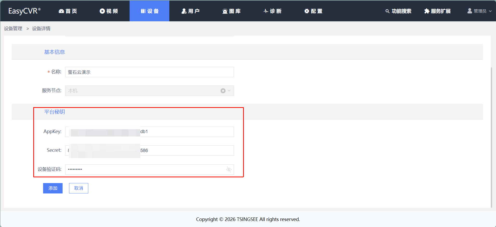Open the 诊断 diagnostics page
The image size is (496, 227).
click(x=272, y=11)
